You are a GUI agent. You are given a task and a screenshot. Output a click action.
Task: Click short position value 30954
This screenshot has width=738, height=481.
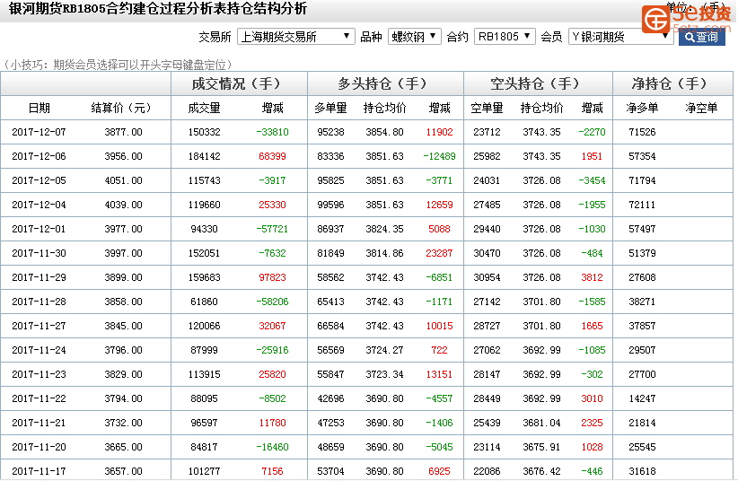tap(488, 277)
